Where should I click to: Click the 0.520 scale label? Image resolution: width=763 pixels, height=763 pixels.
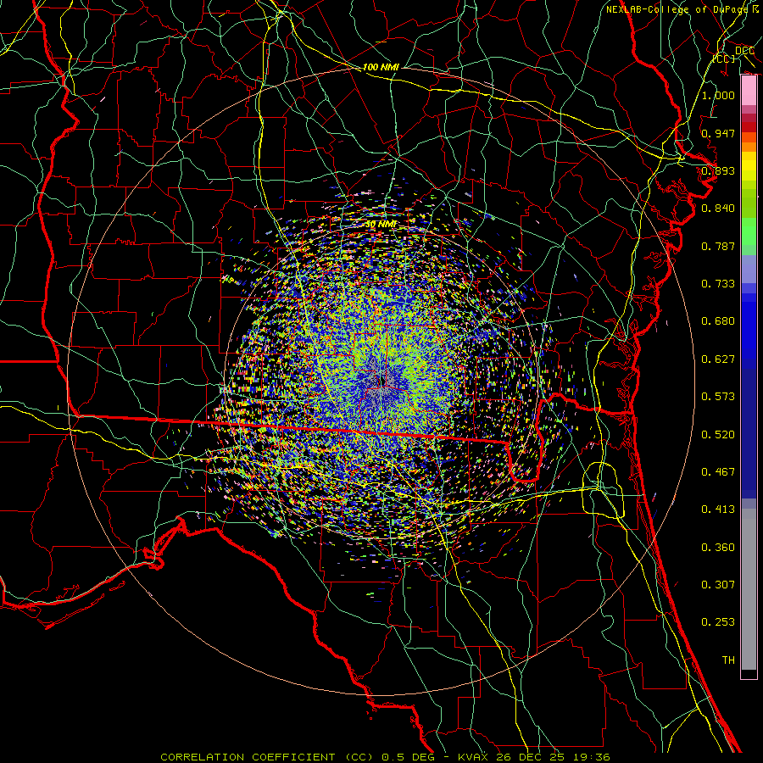pyautogui.click(x=718, y=435)
